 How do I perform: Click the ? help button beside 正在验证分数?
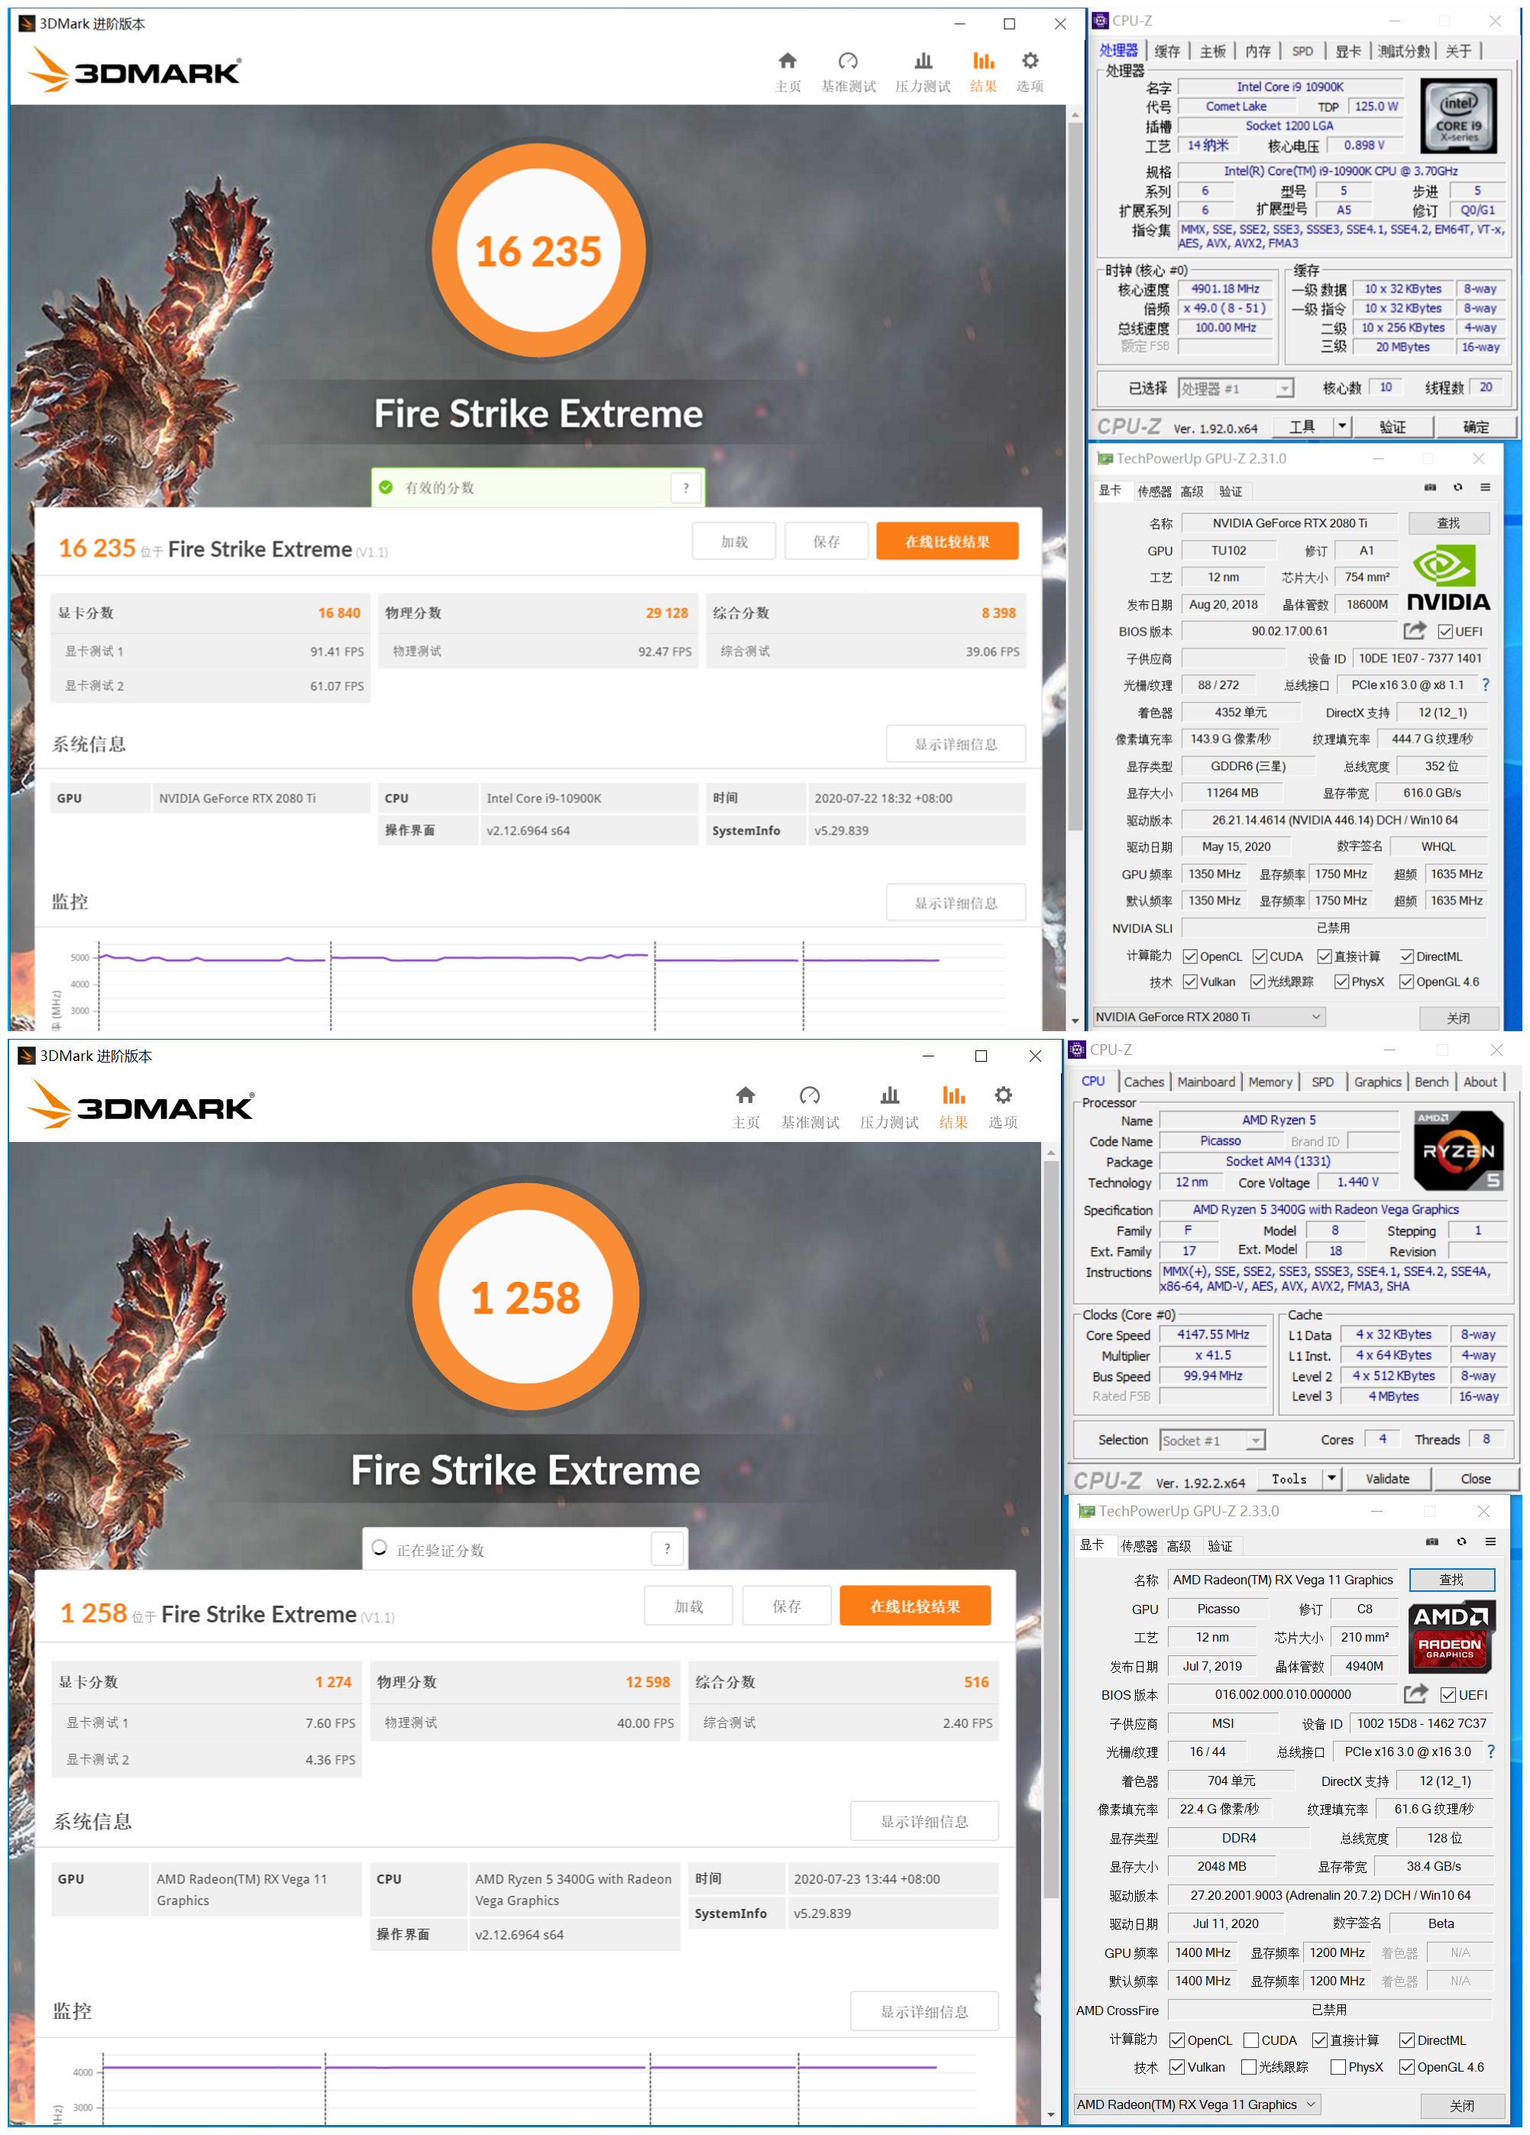tap(667, 1548)
